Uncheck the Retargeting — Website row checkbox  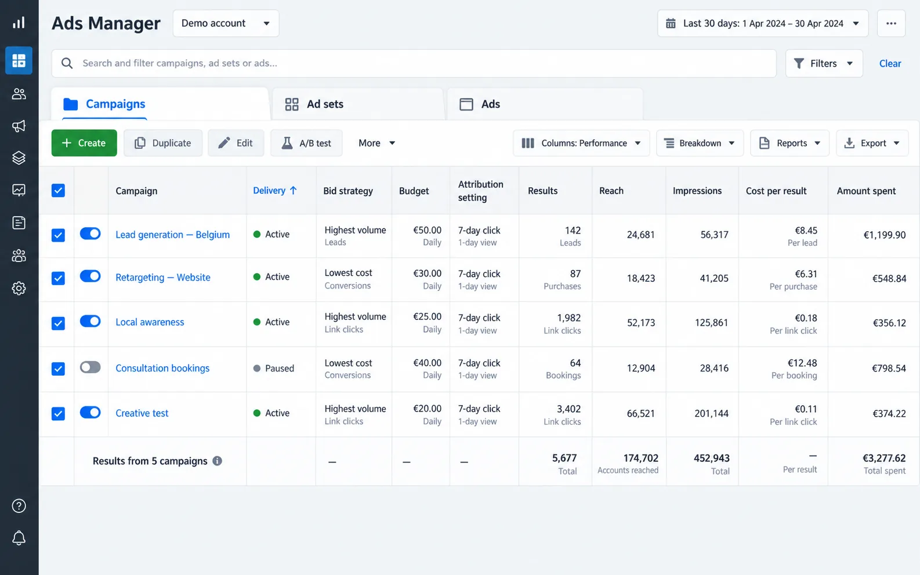click(58, 278)
